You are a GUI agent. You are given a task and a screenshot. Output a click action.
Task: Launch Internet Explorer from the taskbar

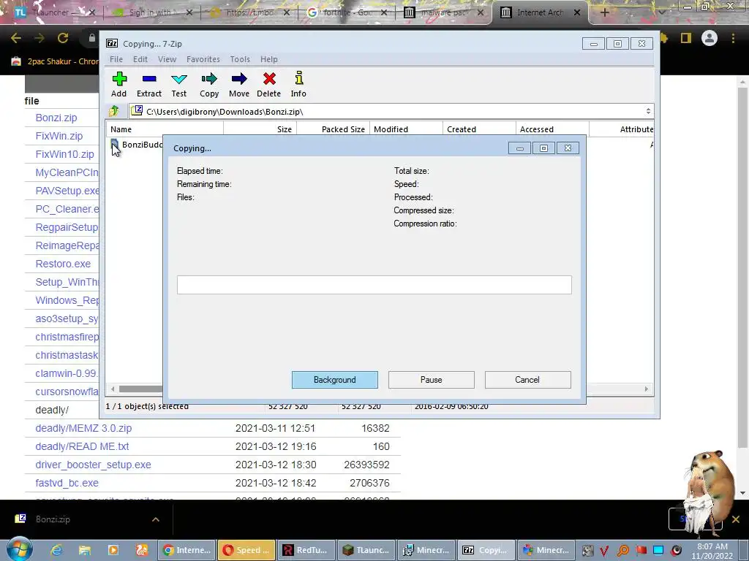coord(56,550)
